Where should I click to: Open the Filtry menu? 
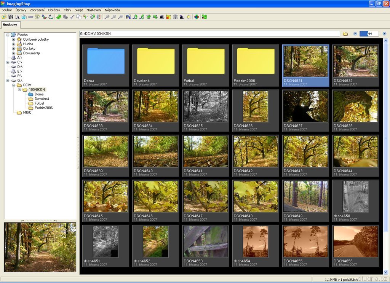click(67, 10)
